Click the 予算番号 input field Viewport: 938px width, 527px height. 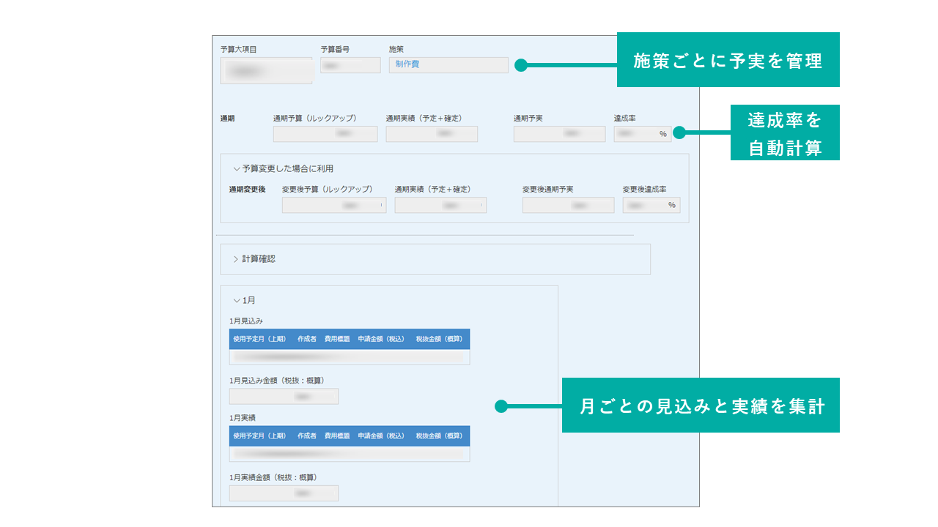[x=350, y=65]
